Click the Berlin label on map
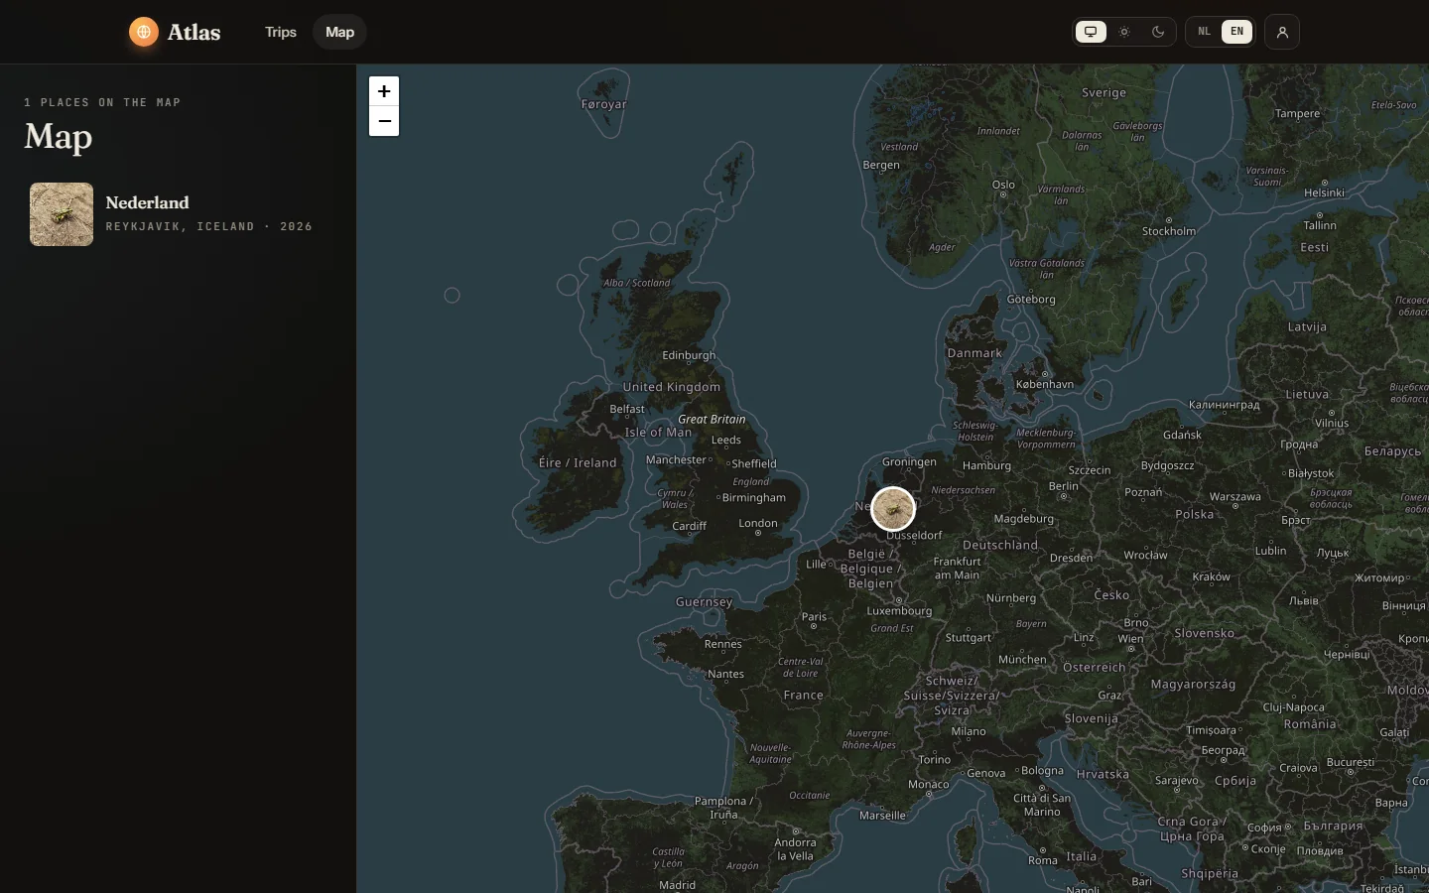Screen dimensions: 1429x893 coord(1063,486)
